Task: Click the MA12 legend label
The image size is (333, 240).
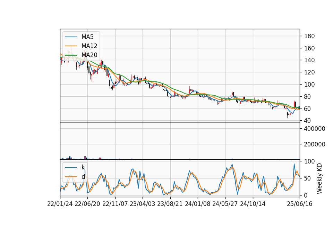Action: coord(89,46)
